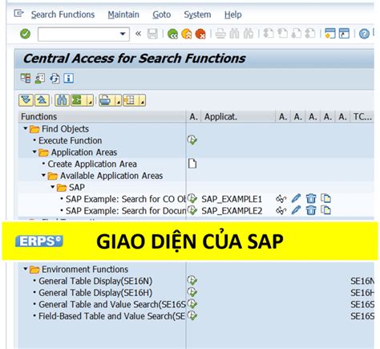Collapse the Application Areas folder
This screenshot has height=349, width=380.
click(x=34, y=152)
